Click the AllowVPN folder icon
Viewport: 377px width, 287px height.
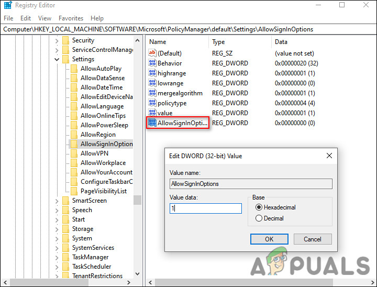click(74, 153)
